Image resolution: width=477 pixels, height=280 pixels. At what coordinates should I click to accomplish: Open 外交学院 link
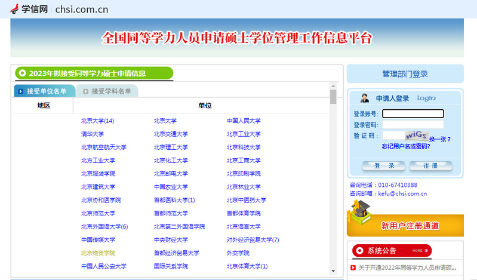[x=238, y=253]
